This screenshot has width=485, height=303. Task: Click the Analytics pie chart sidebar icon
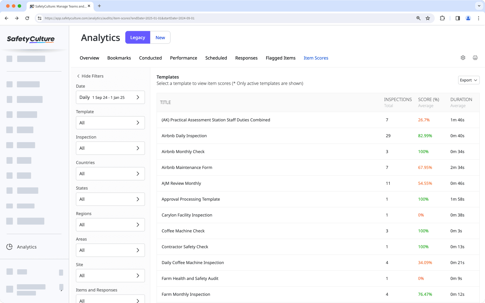click(10, 247)
